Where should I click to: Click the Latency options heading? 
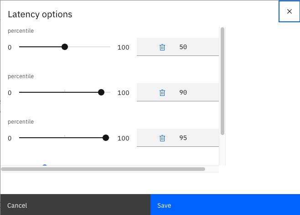coord(40,14)
